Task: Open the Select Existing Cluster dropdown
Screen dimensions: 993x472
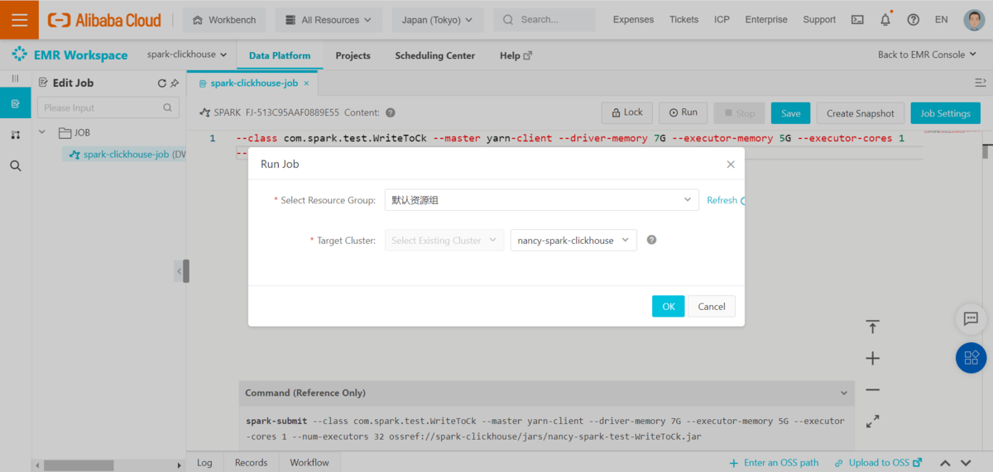Action: point(444,240)
